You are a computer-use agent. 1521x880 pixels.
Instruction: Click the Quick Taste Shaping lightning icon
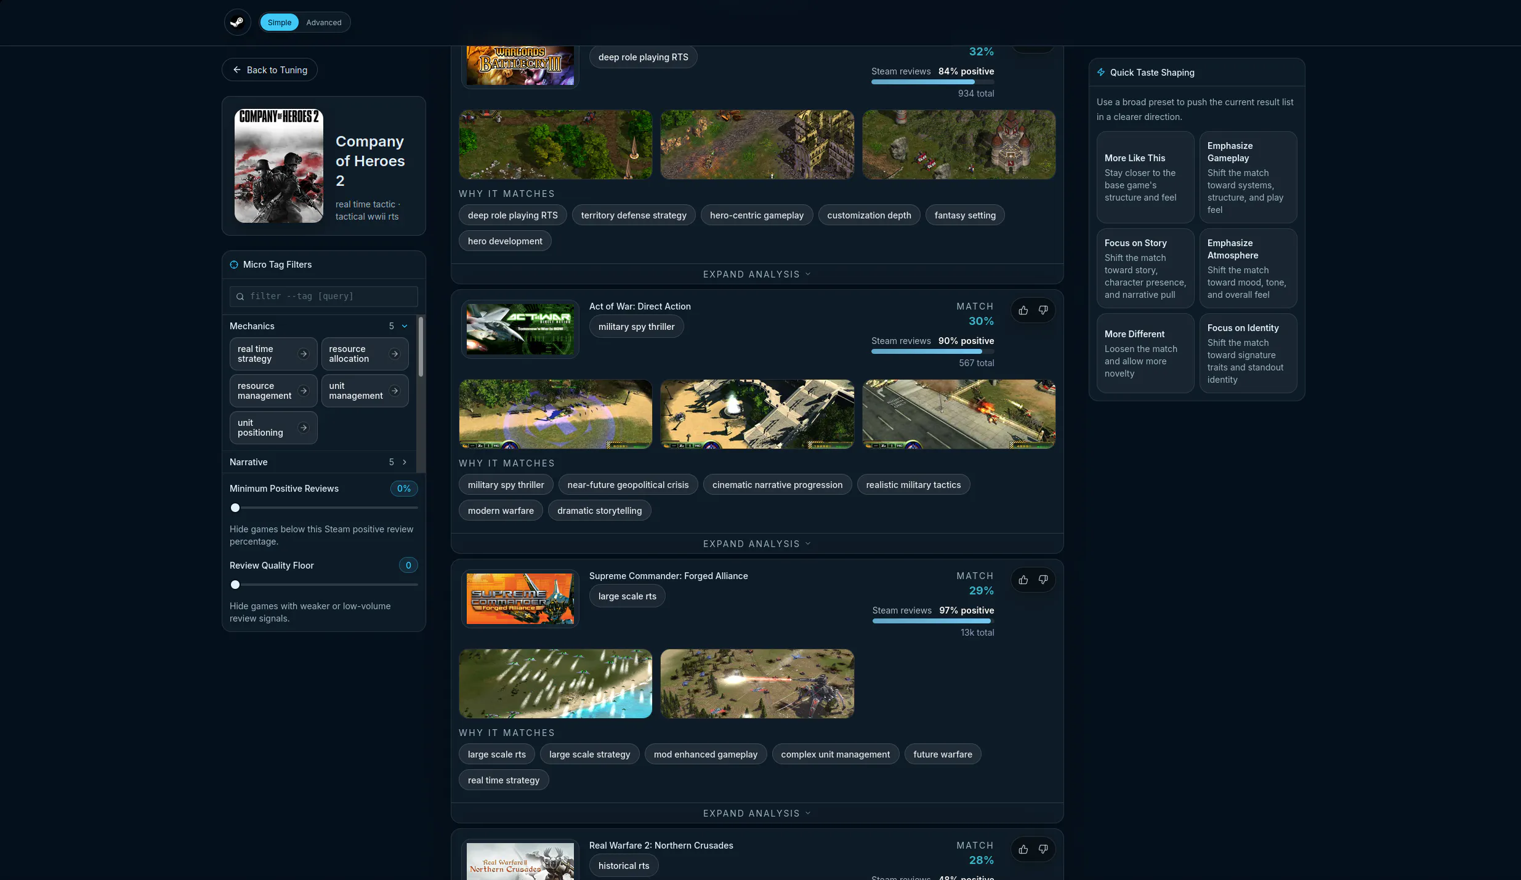click(1101, 73)
